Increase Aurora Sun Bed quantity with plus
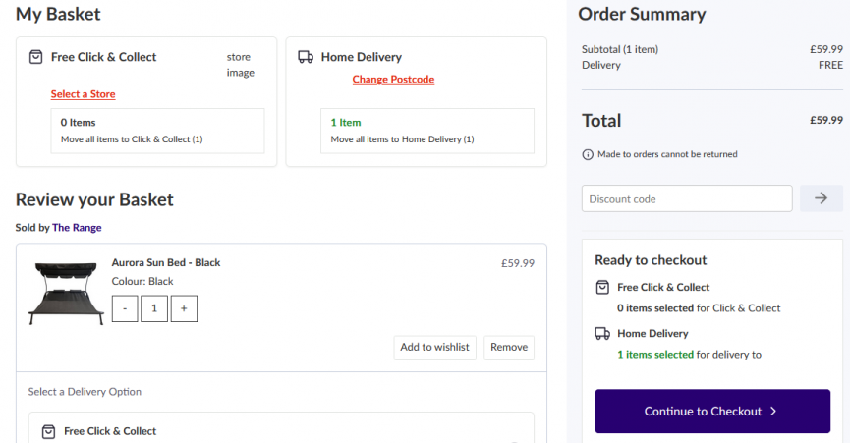 (x=184, y=308)
